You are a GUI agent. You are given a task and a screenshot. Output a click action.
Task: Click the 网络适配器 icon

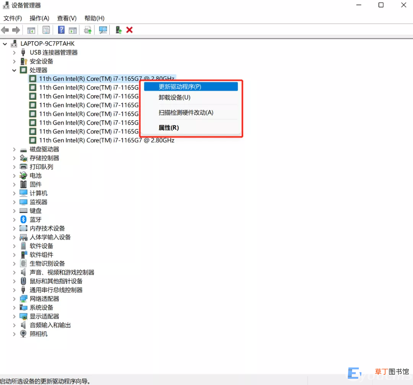click(23, 299)
